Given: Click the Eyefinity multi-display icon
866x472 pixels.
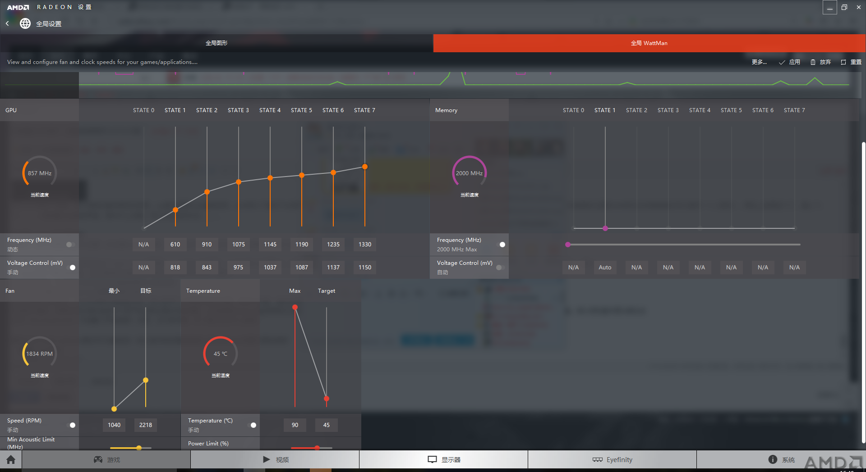Looking at the screenshot, I should click(x=598, y=459).
